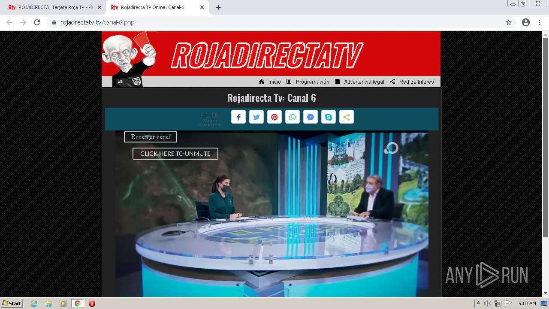Go back to the previous page
Viewport: 549px width, 309px height.
[9, 22]
